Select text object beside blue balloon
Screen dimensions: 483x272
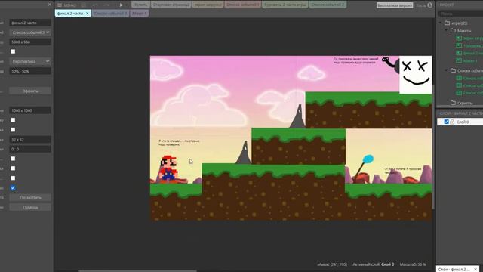tap(403, 171)
